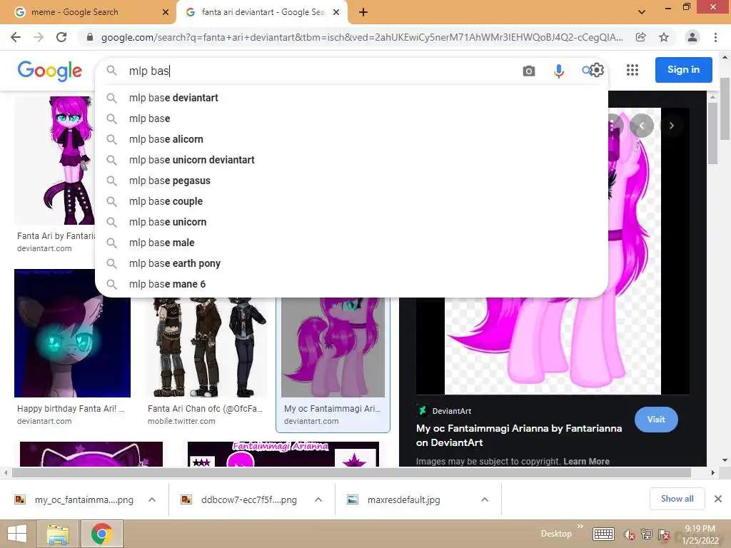Open Fanta Ari by Fantari image result
Viewport: 731px width, 548px height.
(54, 161)
